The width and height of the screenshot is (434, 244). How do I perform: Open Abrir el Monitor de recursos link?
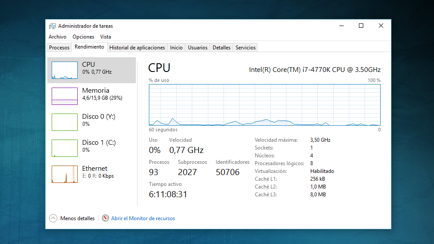(143, 218)
